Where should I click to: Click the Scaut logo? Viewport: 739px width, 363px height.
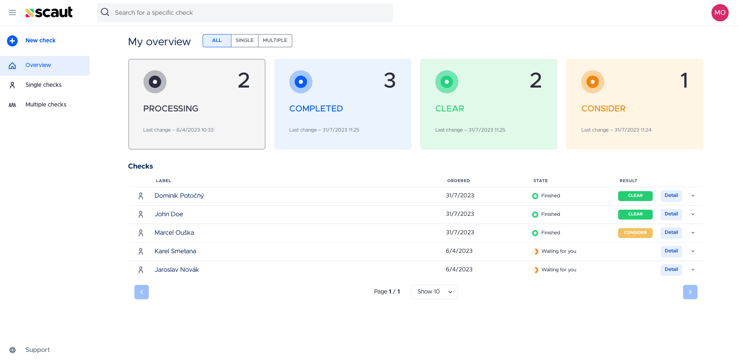tap(49, 12)
